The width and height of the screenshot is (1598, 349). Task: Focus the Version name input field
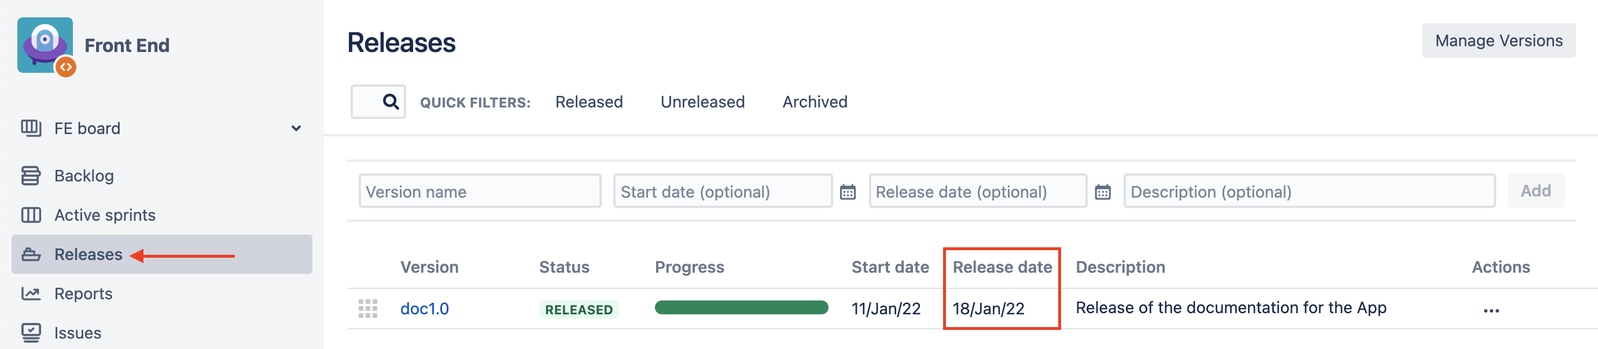pyautogui.click(x=480, y=192)
